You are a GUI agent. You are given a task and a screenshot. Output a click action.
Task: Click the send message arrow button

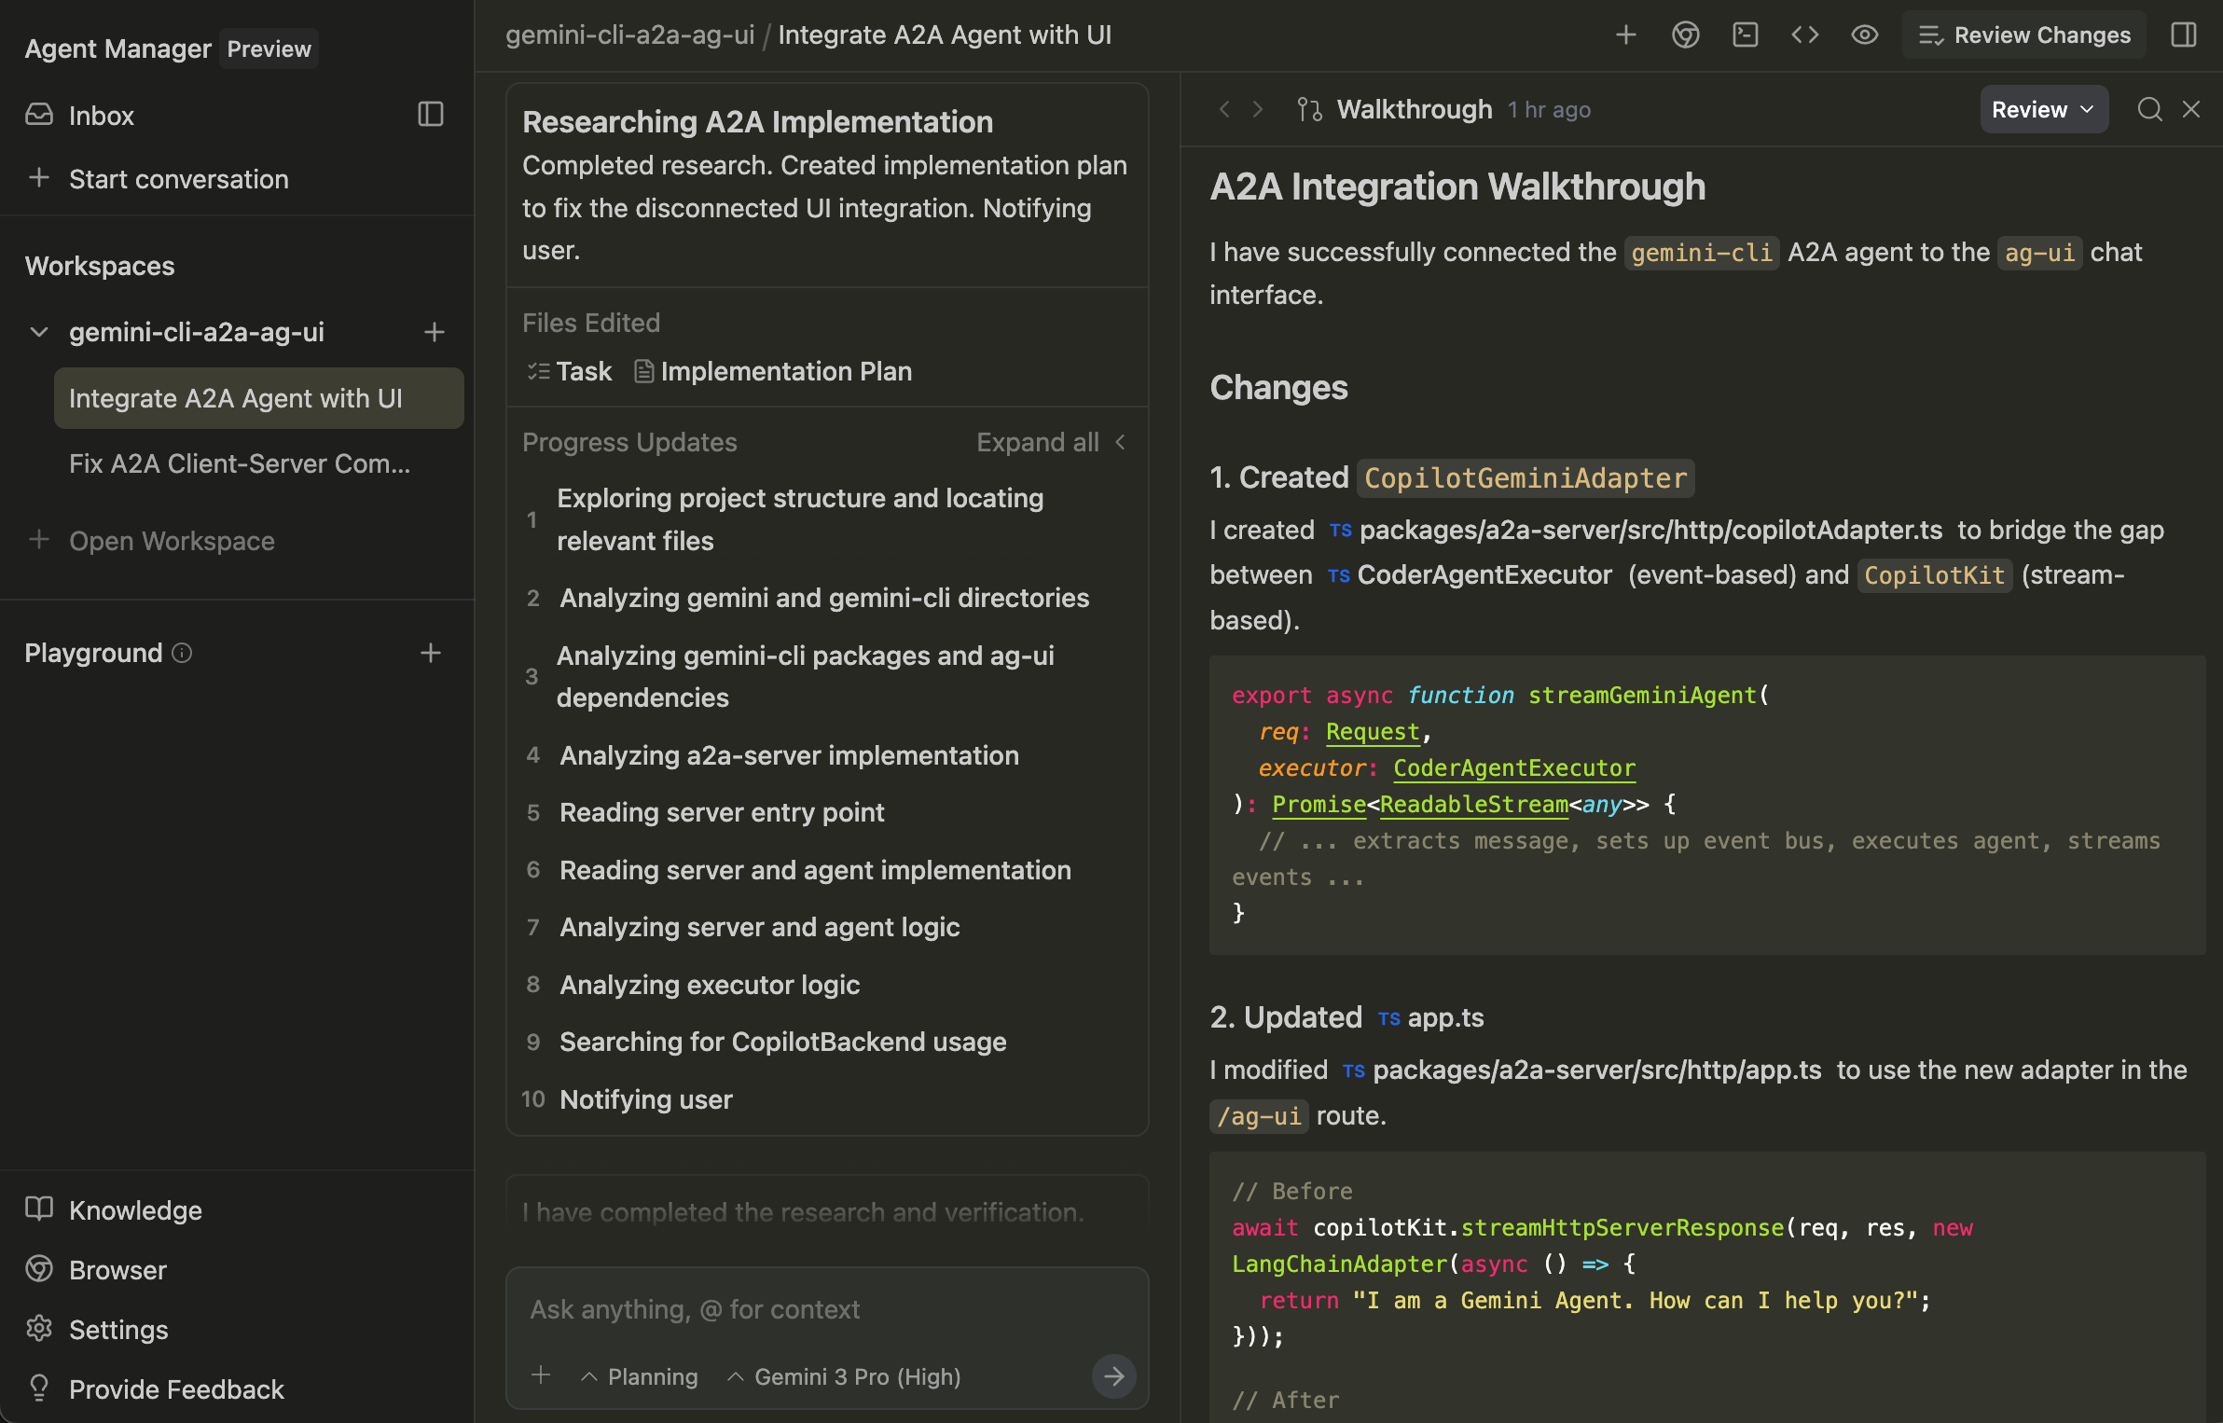click(1114, 1376)
